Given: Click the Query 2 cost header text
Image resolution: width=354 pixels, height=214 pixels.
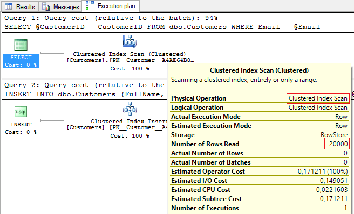Looking at the screenshot, I should pyautogui.click(x=84, y=85).
